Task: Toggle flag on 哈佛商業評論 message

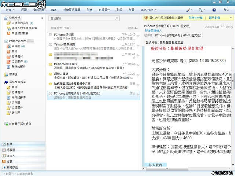Action: point(138,85)
